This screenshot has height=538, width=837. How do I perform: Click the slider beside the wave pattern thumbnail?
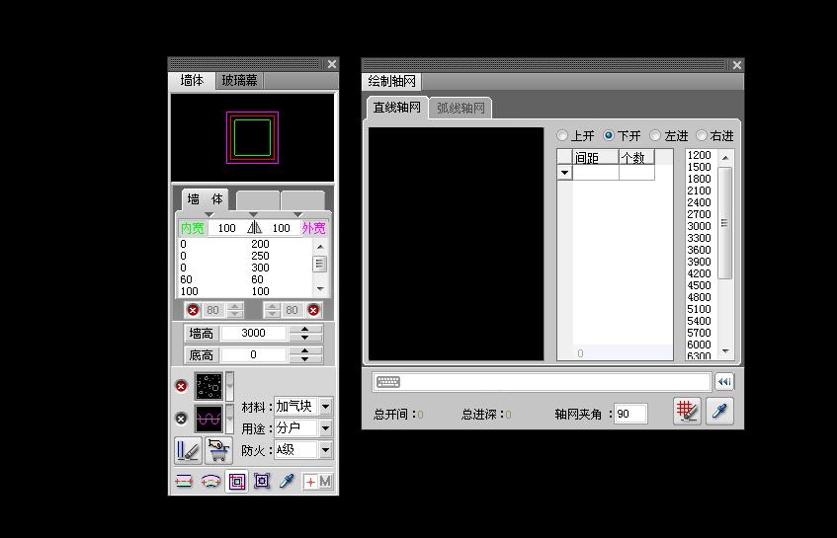pyautogui.click(x=230, y=419)
